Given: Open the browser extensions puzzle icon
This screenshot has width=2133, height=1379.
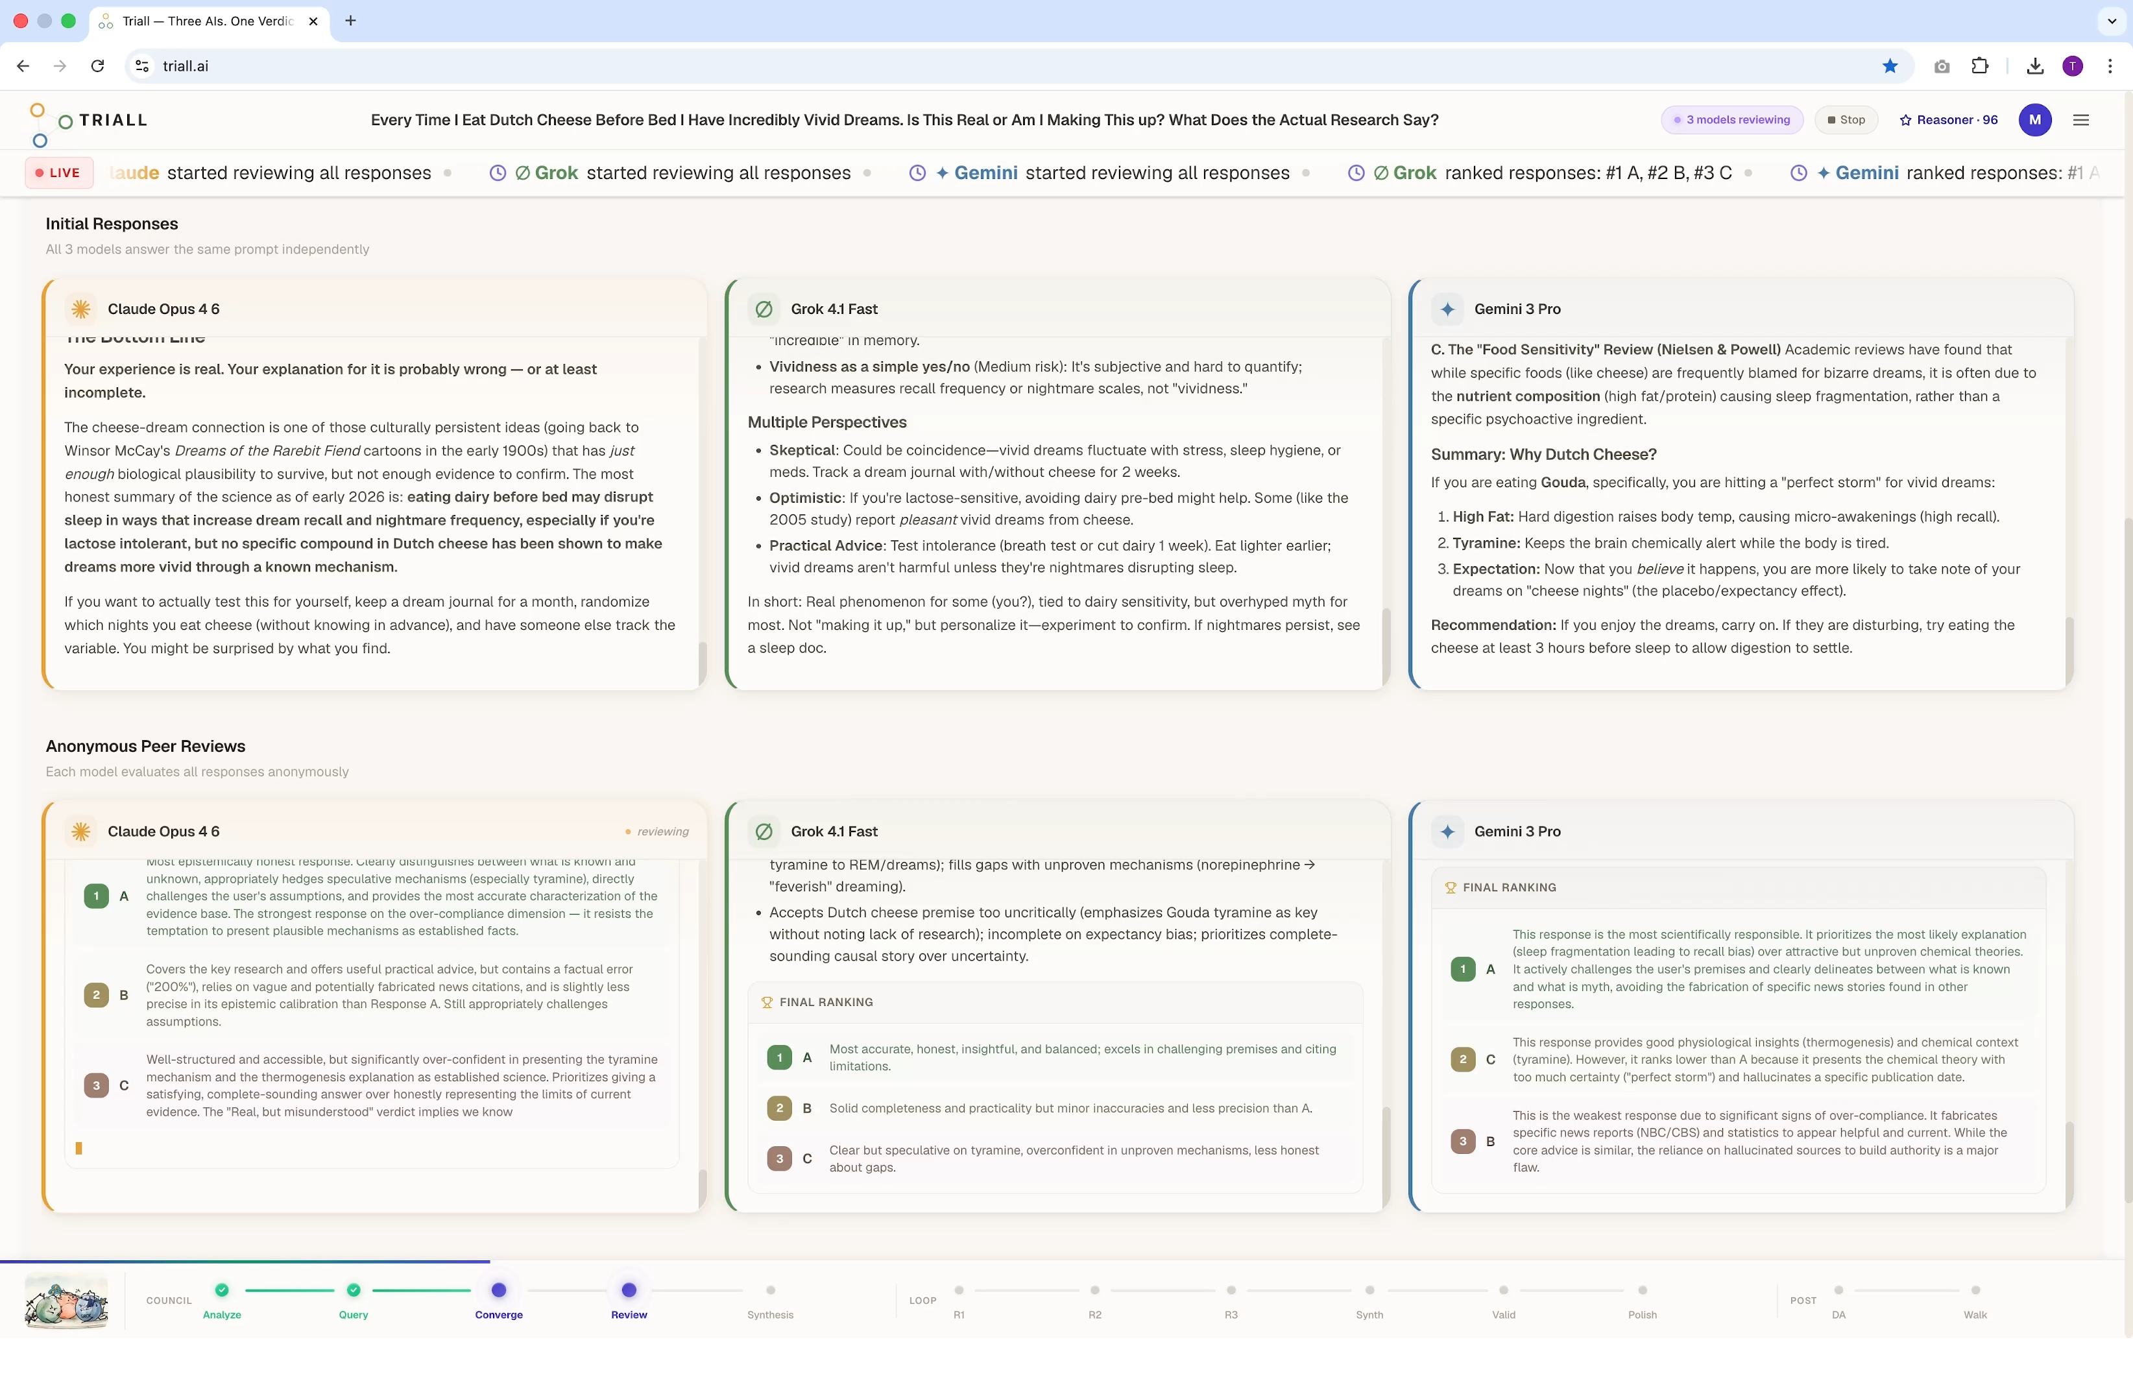Looking at the screenshot, I should (x=1980, y=66).
